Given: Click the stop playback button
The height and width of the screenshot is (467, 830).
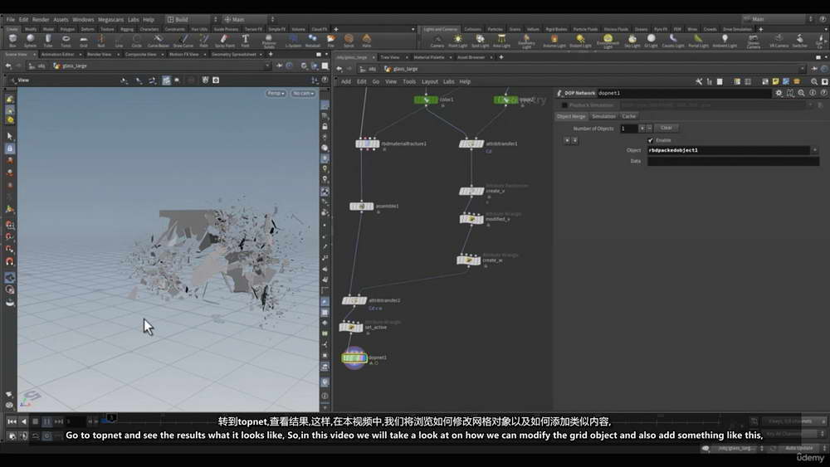Looking at the screenshot, I should pyautogui.click(x=36, y=421).
